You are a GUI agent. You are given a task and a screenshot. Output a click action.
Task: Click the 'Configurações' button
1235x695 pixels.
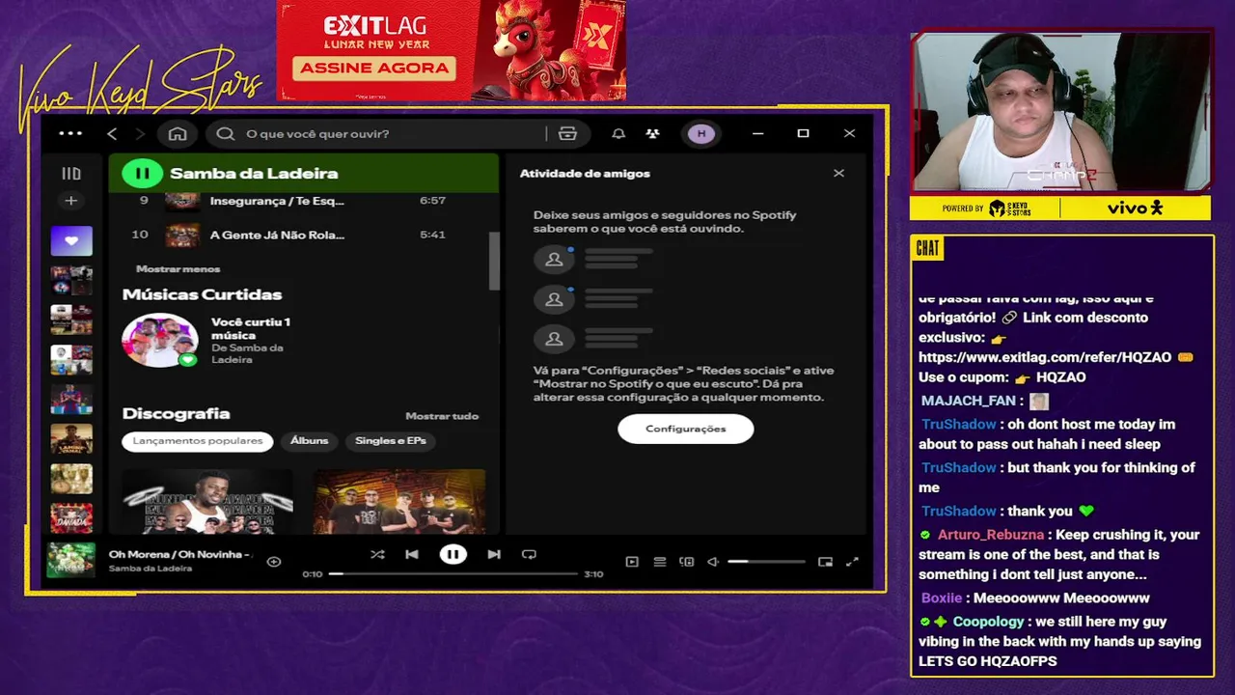click(x=686, y=429)
